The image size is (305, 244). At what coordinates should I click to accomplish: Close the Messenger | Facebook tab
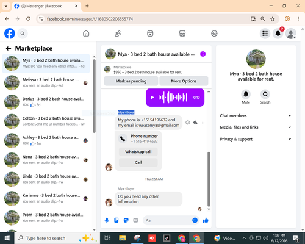[76, 6]
